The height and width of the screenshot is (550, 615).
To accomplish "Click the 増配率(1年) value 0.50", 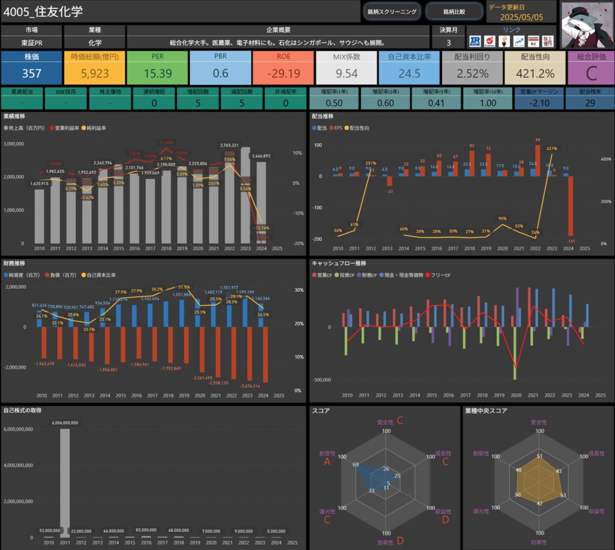I will pos(334,103).
